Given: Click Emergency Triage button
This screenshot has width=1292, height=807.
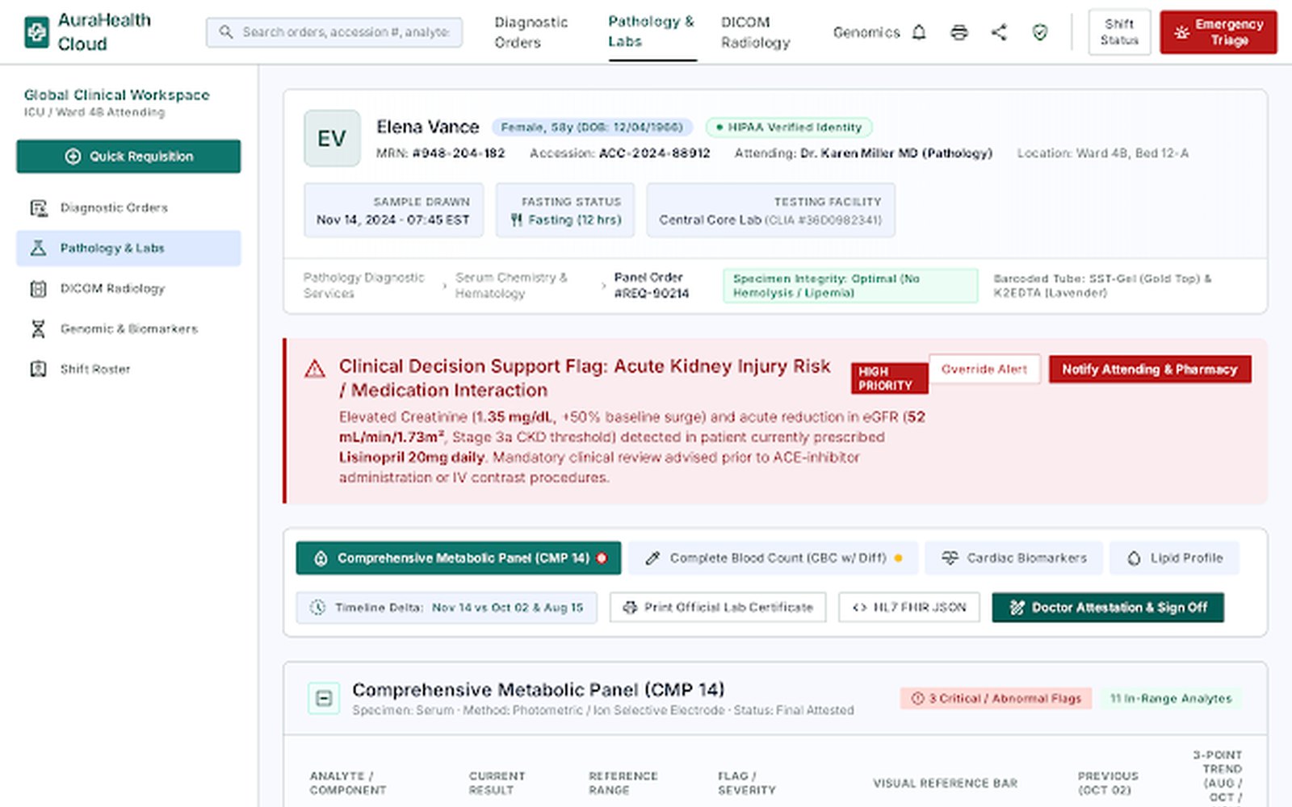Looking at the screenshot, I should 1219,32.
